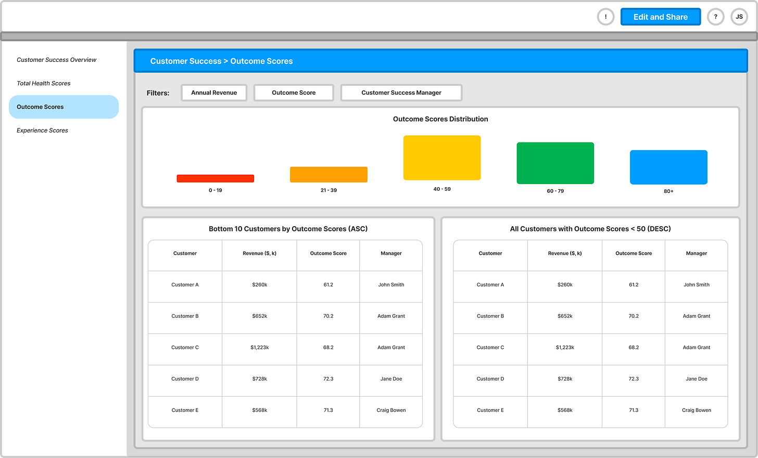This screenshot has height=458, width=758.
Task: Open the Customer Success Manager filter
Action: [x=401, y=93]
